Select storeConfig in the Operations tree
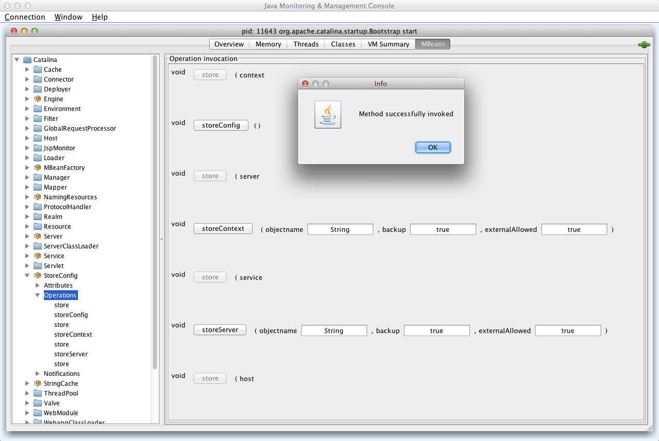Image resolution: width=659 pixels, height=441 pixels. click(x=71, y=315)
